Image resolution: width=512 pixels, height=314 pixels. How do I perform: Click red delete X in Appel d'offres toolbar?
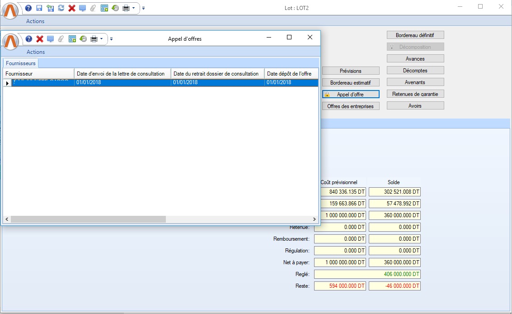(40, 39)
